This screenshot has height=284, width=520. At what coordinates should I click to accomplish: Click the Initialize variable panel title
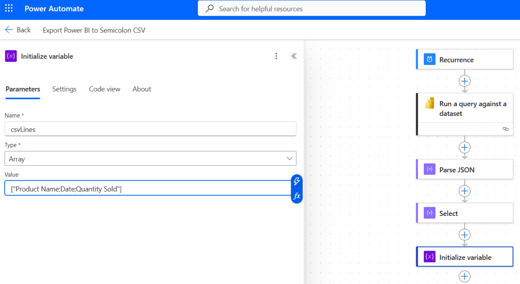pyautogui.click(x=47, y=56)
